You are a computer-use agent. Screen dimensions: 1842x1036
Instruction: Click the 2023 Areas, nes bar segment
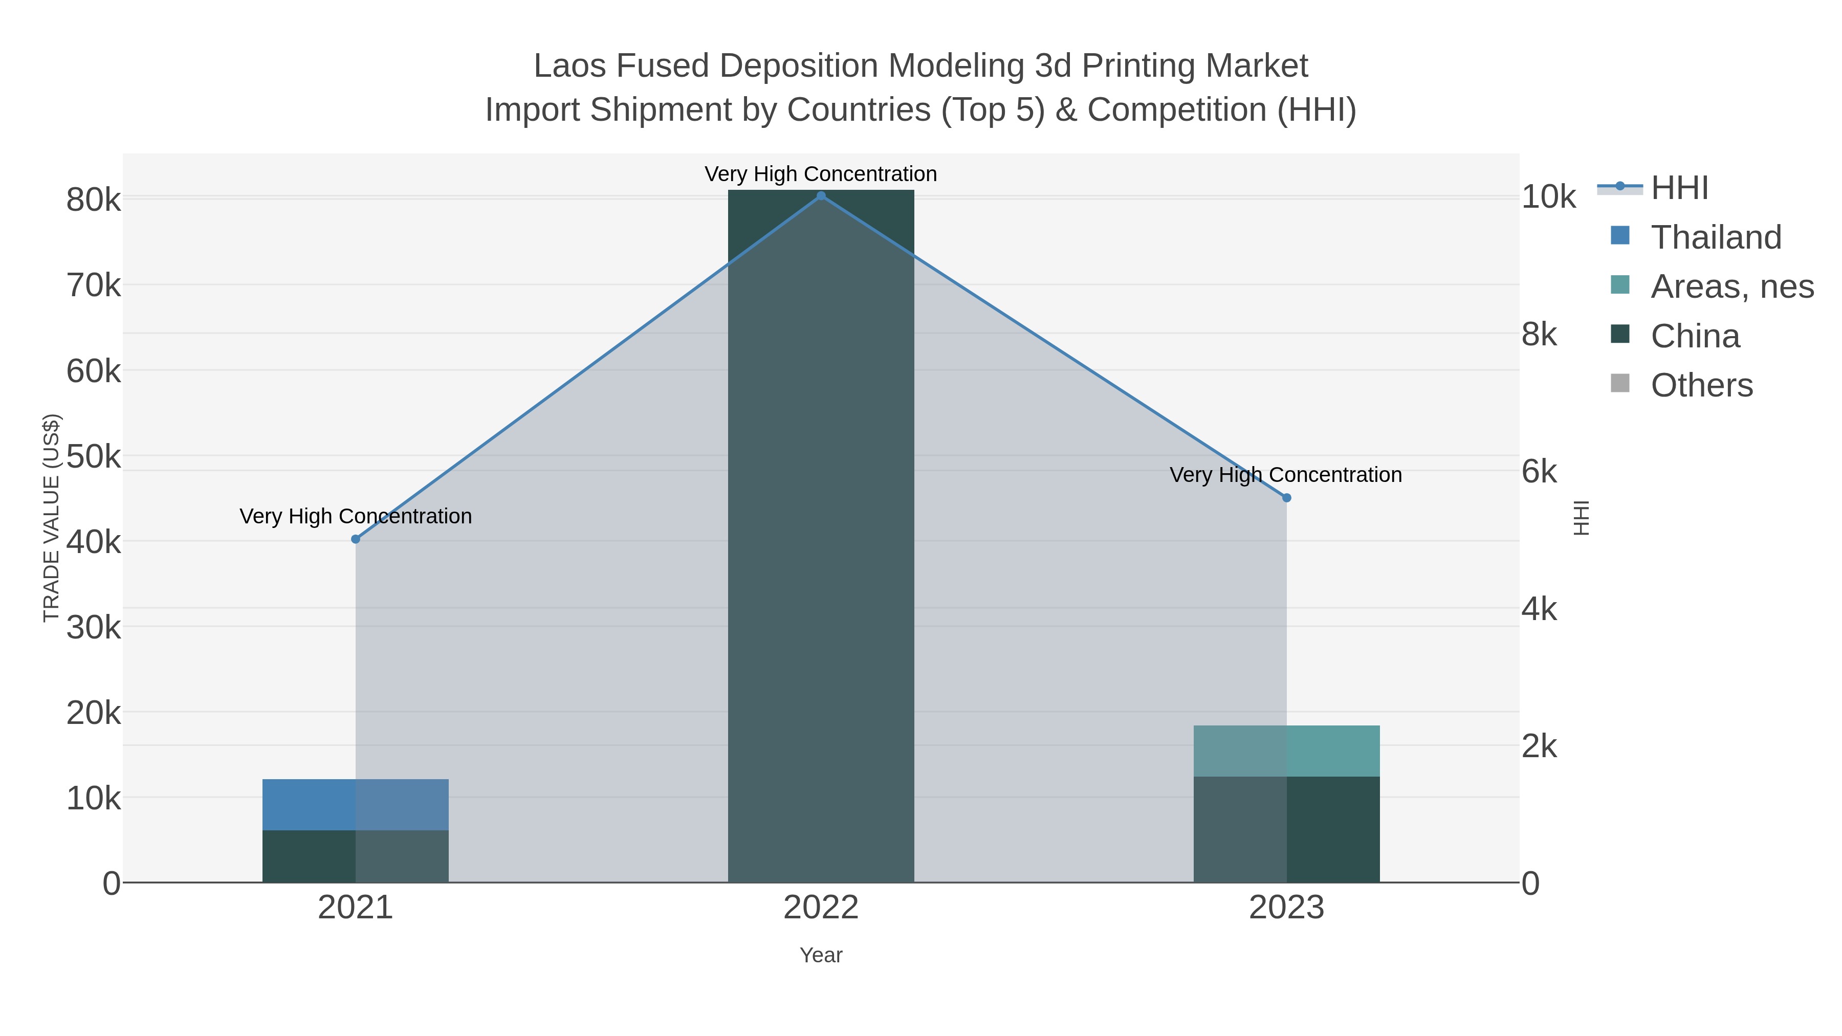pyautogui.click(x=1286, y=751)
